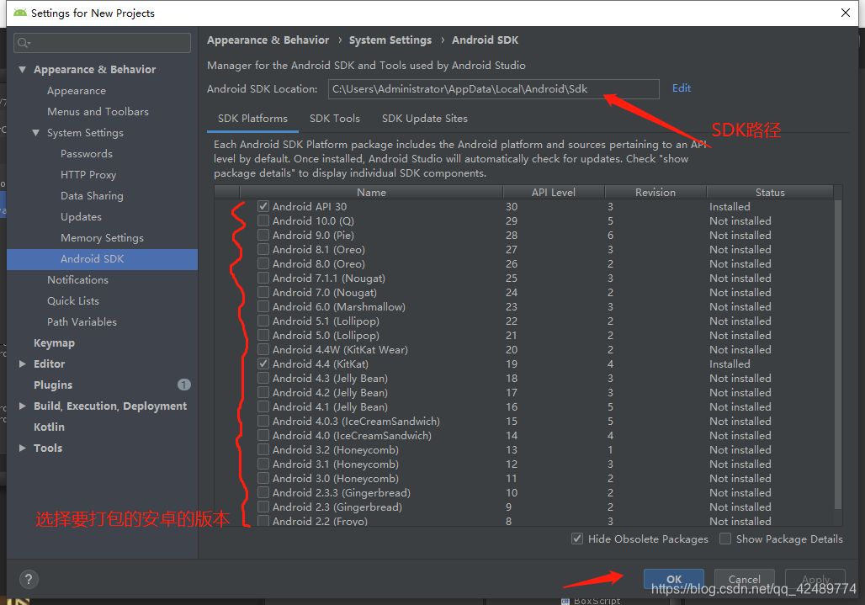This screenshot has height=605, width=865.
Task: Open the Plugins settings page
Action: [x=53, y=385]
